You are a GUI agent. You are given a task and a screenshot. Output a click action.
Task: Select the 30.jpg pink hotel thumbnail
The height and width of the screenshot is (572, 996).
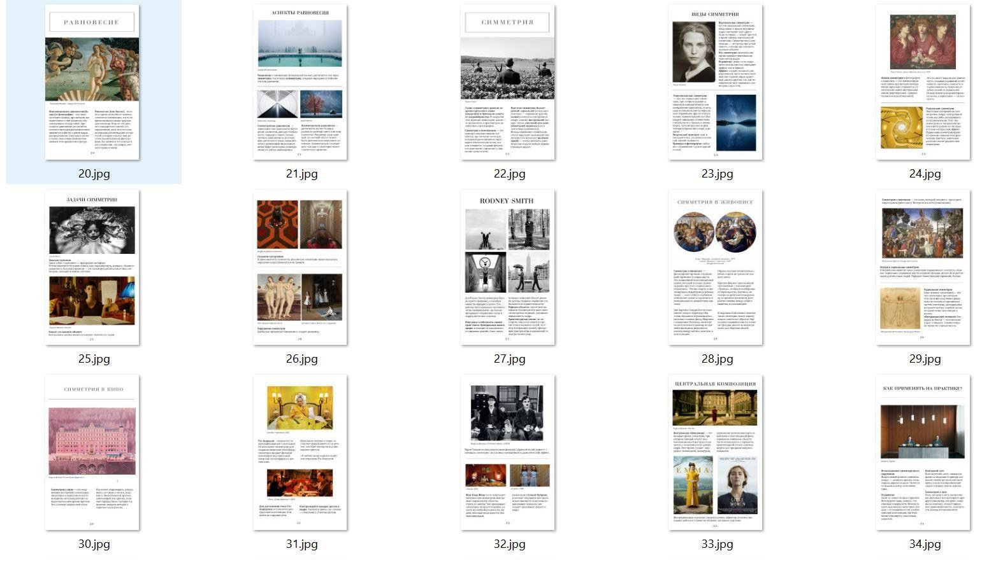click(x=92, y=452)
